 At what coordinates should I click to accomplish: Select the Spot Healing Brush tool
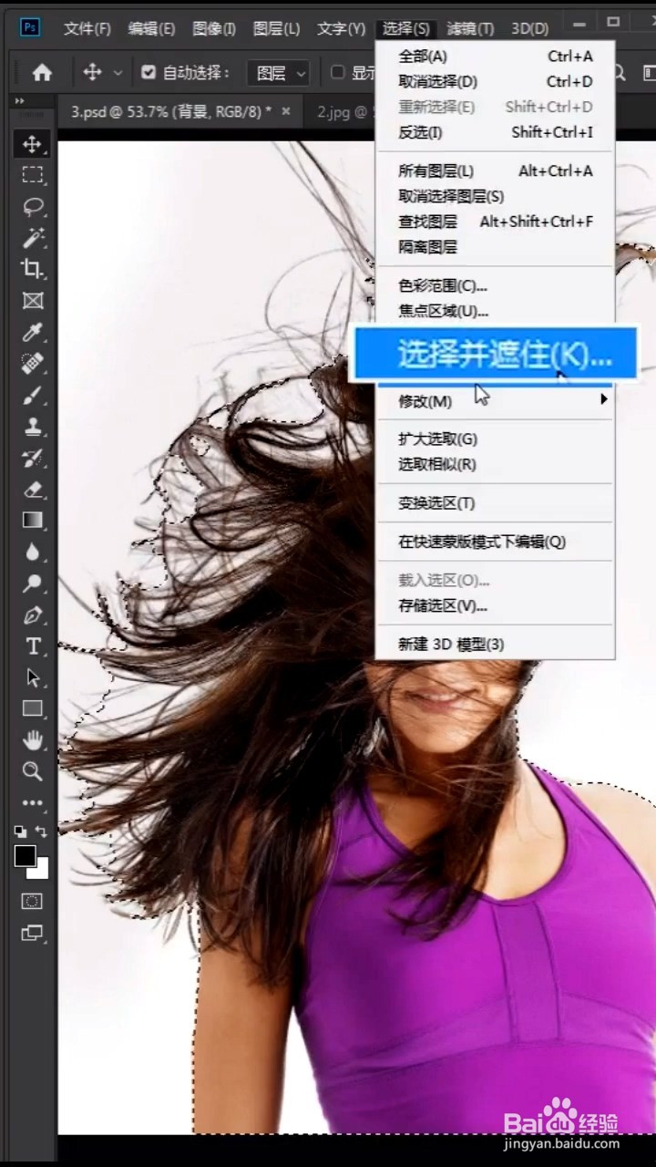tap(33, 364)
